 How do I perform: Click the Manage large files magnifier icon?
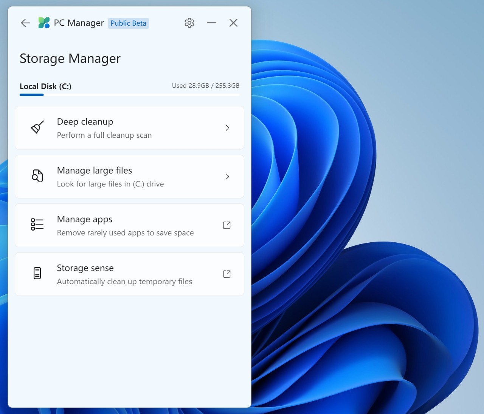pos(37,176)
